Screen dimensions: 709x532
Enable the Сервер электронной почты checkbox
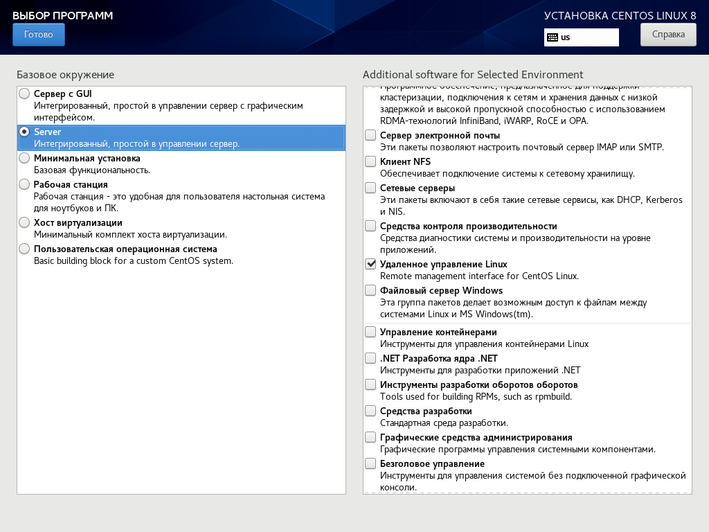[370, 135]
